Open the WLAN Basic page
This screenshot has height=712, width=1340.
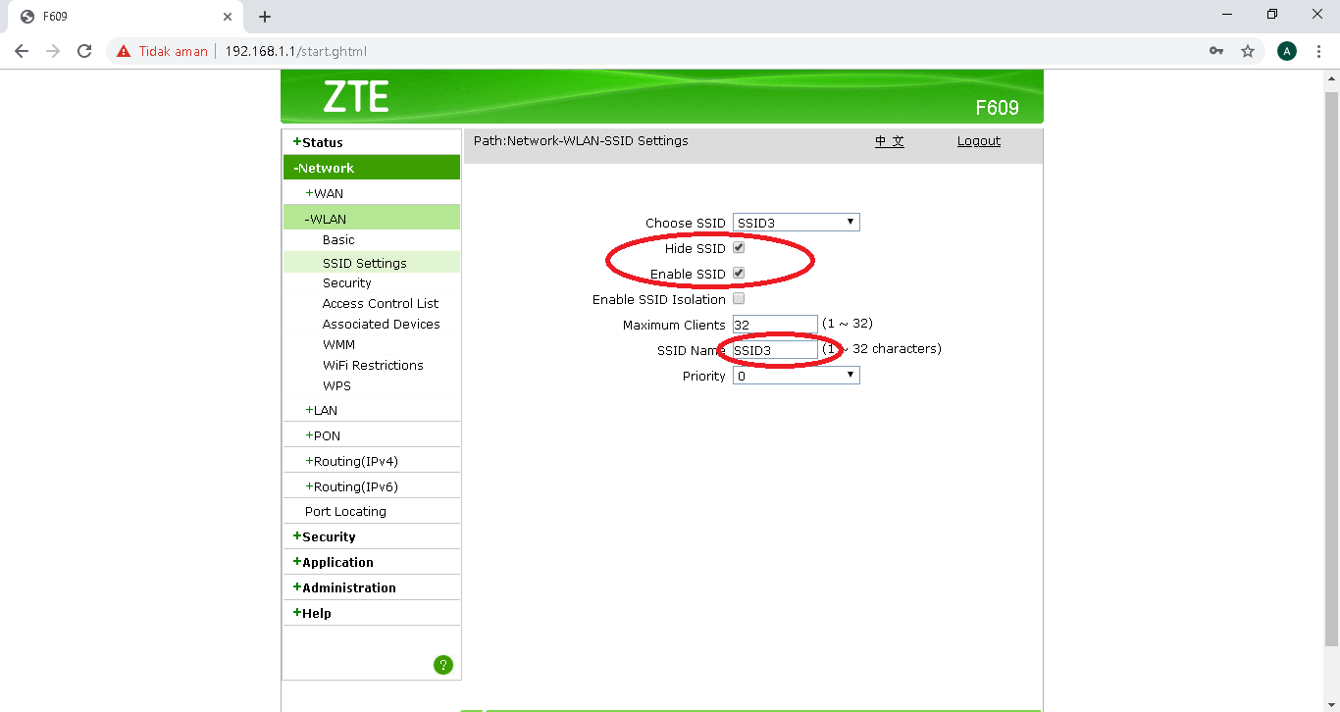[x=338, y=239]
